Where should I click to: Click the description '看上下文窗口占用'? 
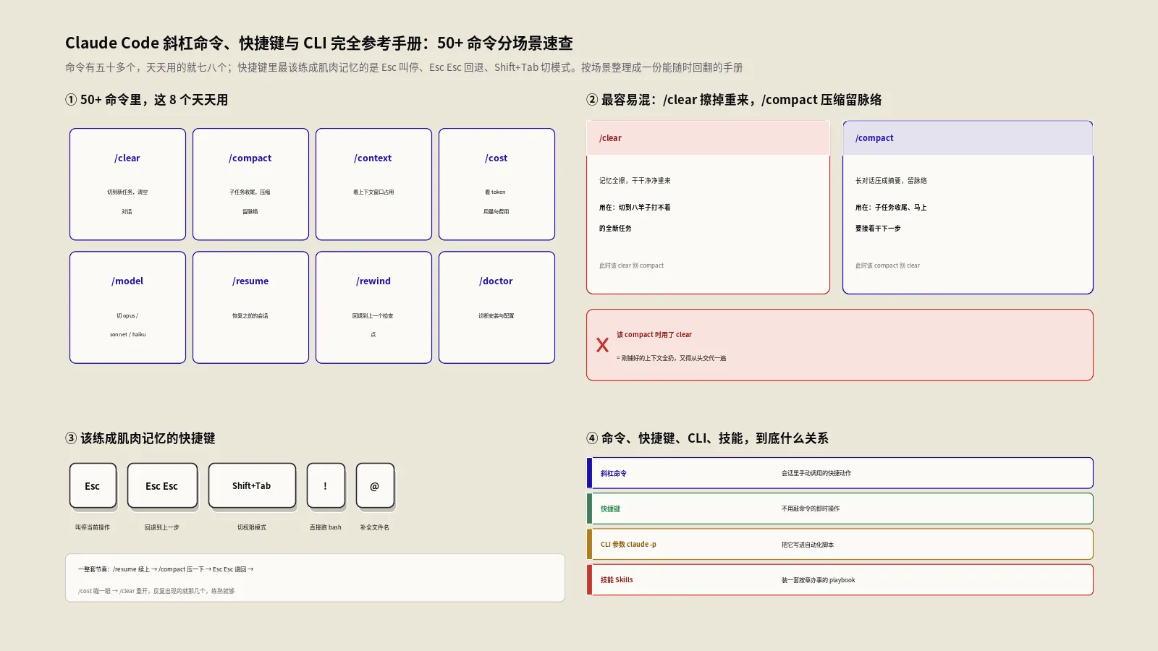click(373, 192)
